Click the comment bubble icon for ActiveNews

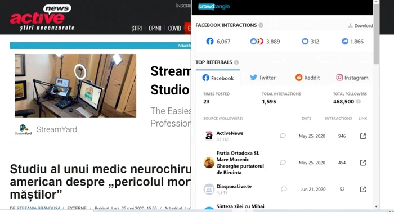click(x=283, y=136)
